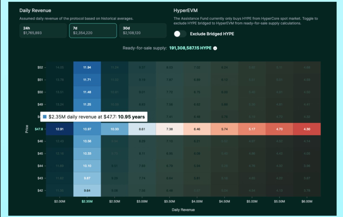Click the 4.70 cell under $5.50M revenue

click(280, 129)
